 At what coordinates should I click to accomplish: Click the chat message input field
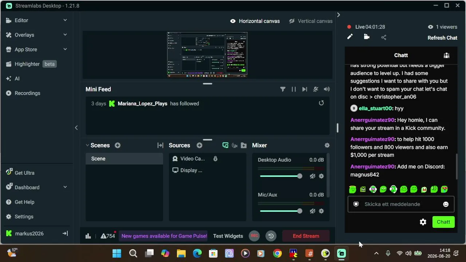pyautogui.click(x=401, y=204)
